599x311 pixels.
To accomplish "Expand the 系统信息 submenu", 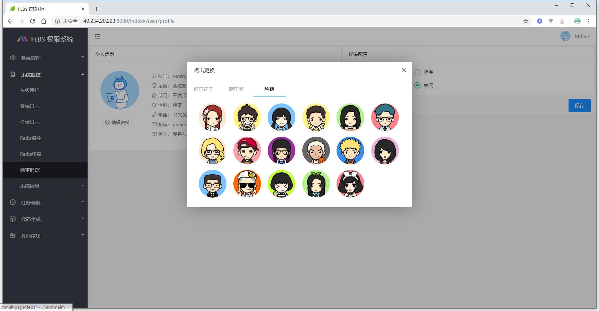I will (x=45, y=186).
